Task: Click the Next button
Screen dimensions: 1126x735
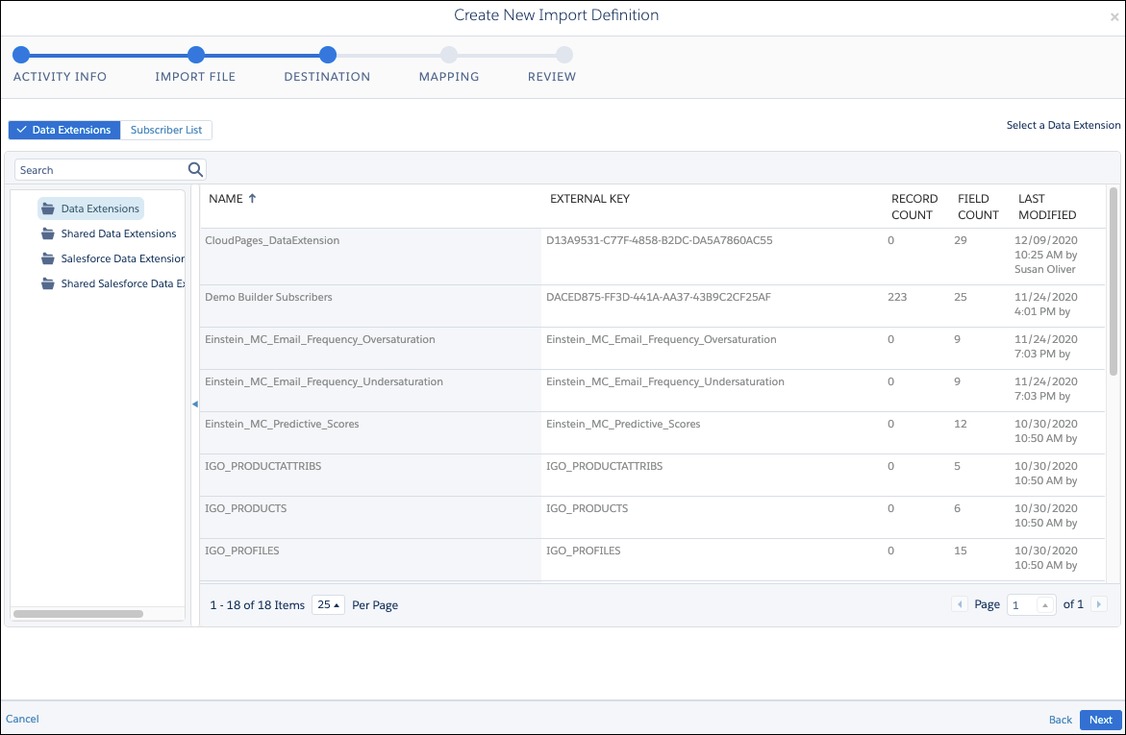Action: pos(1100,719)
